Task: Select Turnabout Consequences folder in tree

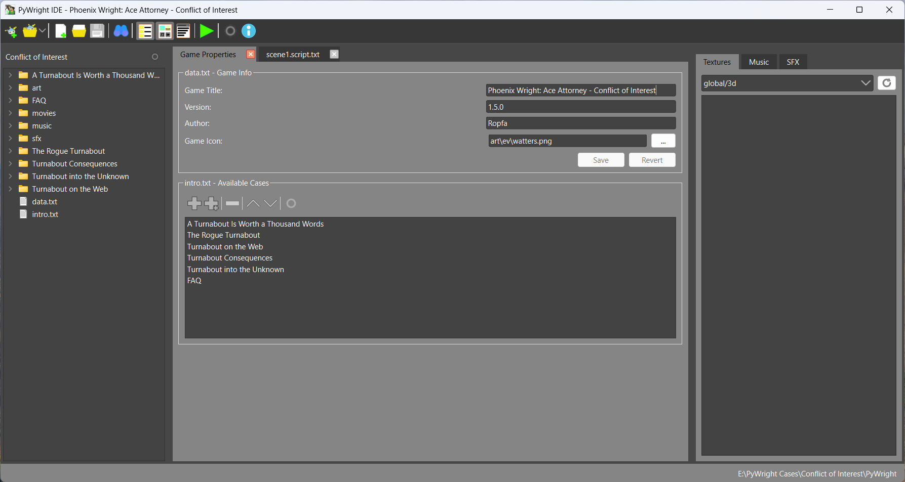Action: tap(74, 164)
